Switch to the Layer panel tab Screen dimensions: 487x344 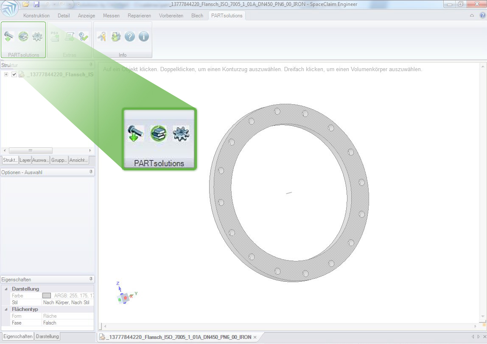tap(25, 160)
